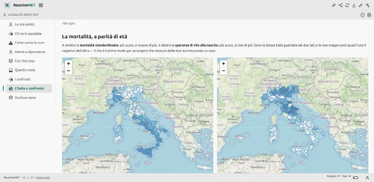Click the LA SALUTE DOVE VIVI title

(x=23, y=15)
